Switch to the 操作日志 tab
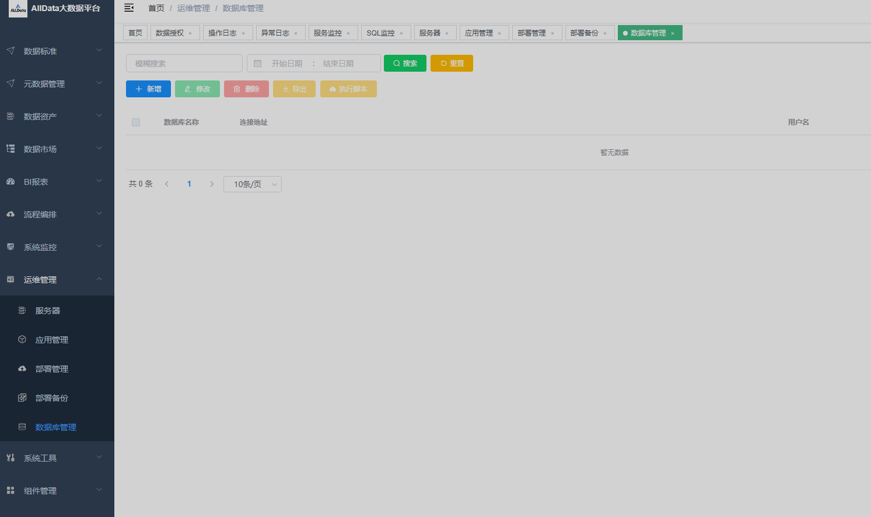The image size is (871, 517). click(x=222, y=33)
